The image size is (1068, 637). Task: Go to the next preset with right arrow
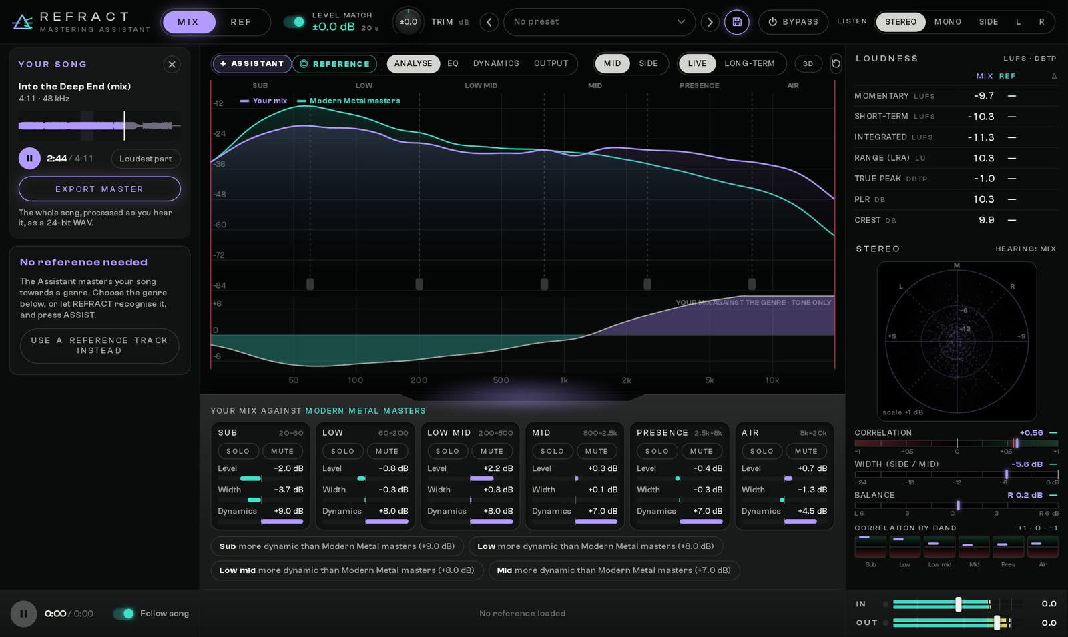(x=710, y=22)
